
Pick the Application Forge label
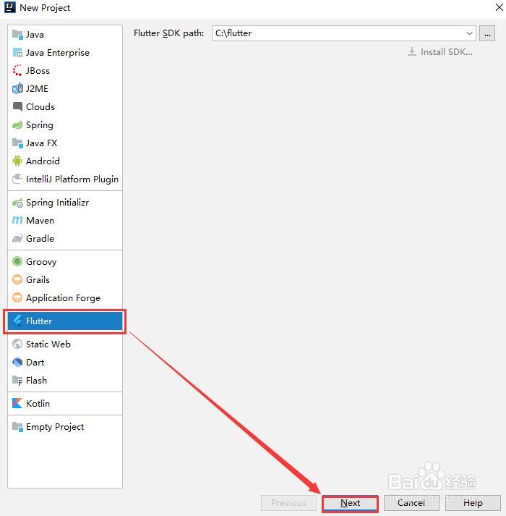(x=63, y=298)
